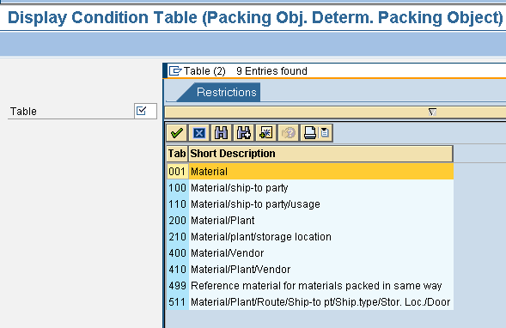Click Find Next binoculars-plus icon

tap(243, 133)
